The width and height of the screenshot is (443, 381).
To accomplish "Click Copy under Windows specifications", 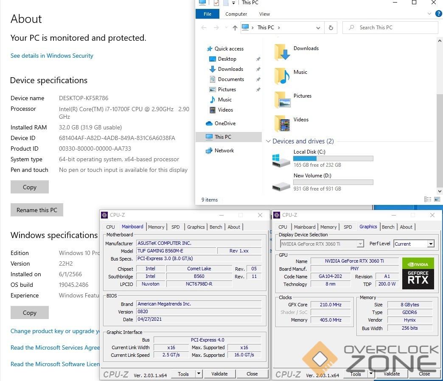I will click(x=30, y=313).
